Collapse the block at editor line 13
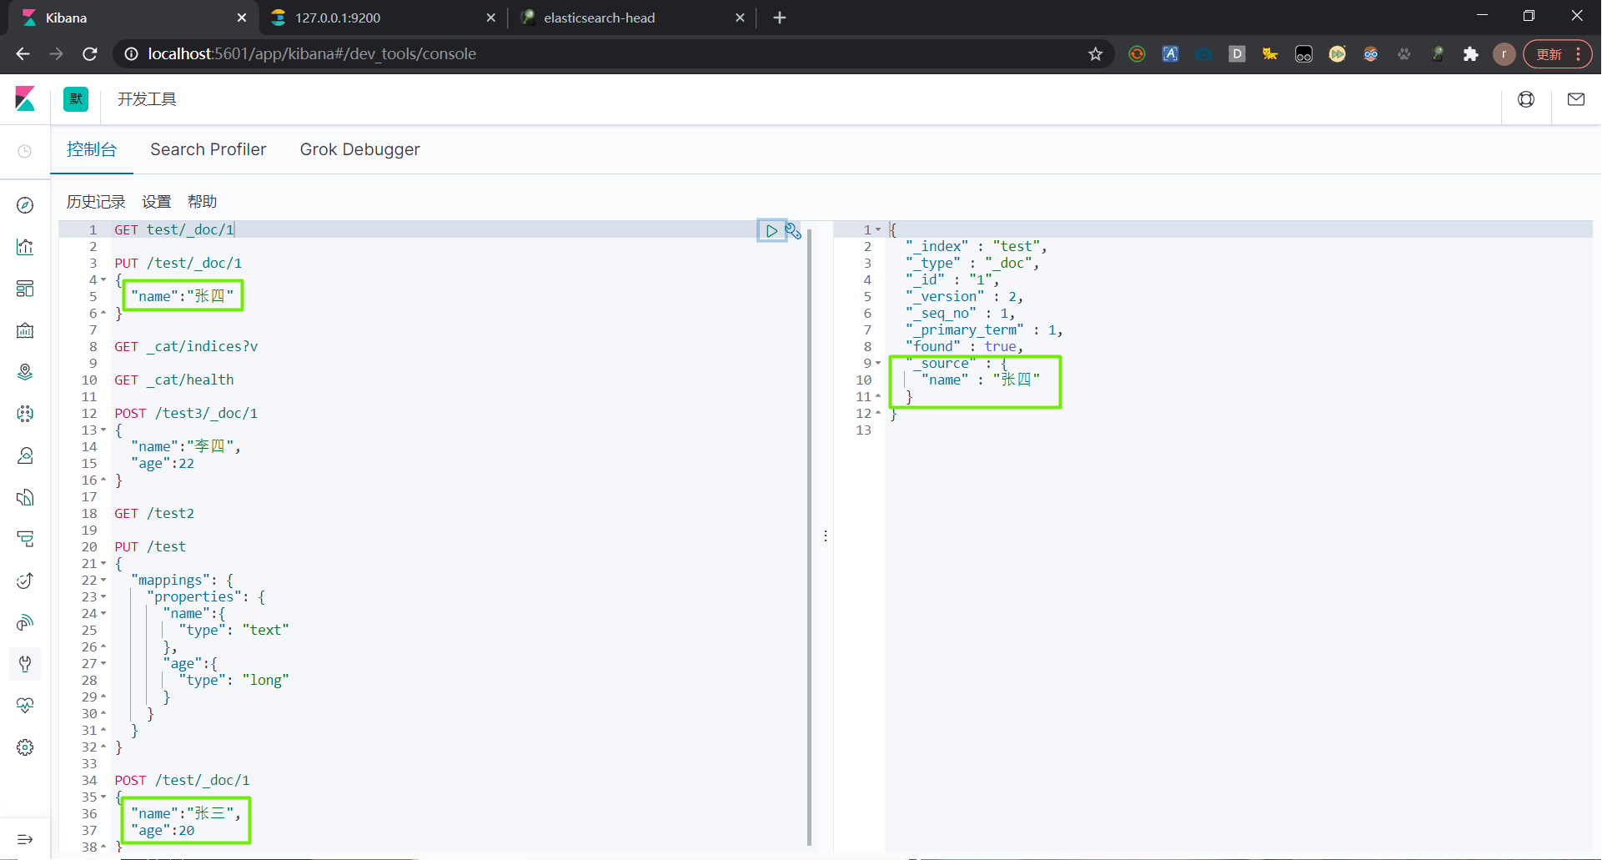The height and width of the screenshot is (860, 1602). [x=103, y=430]
